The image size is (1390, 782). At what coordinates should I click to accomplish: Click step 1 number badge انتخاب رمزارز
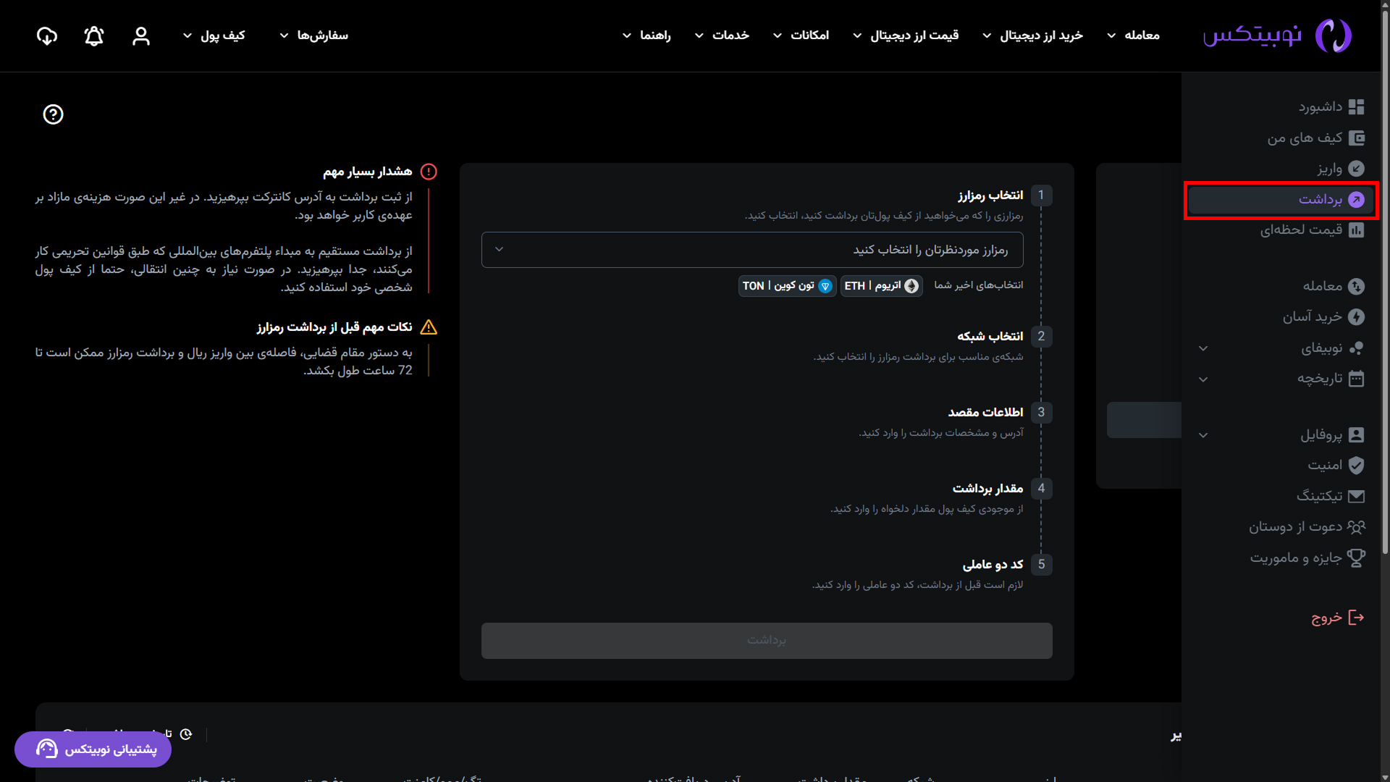[1041, 195]
